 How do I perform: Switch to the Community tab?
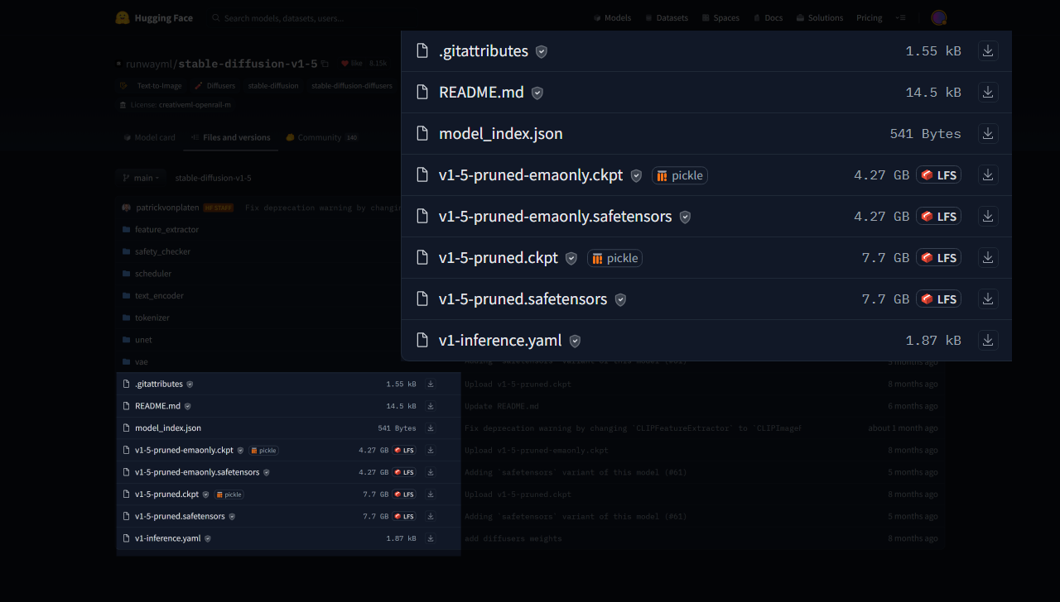click(x=322, y=137)
